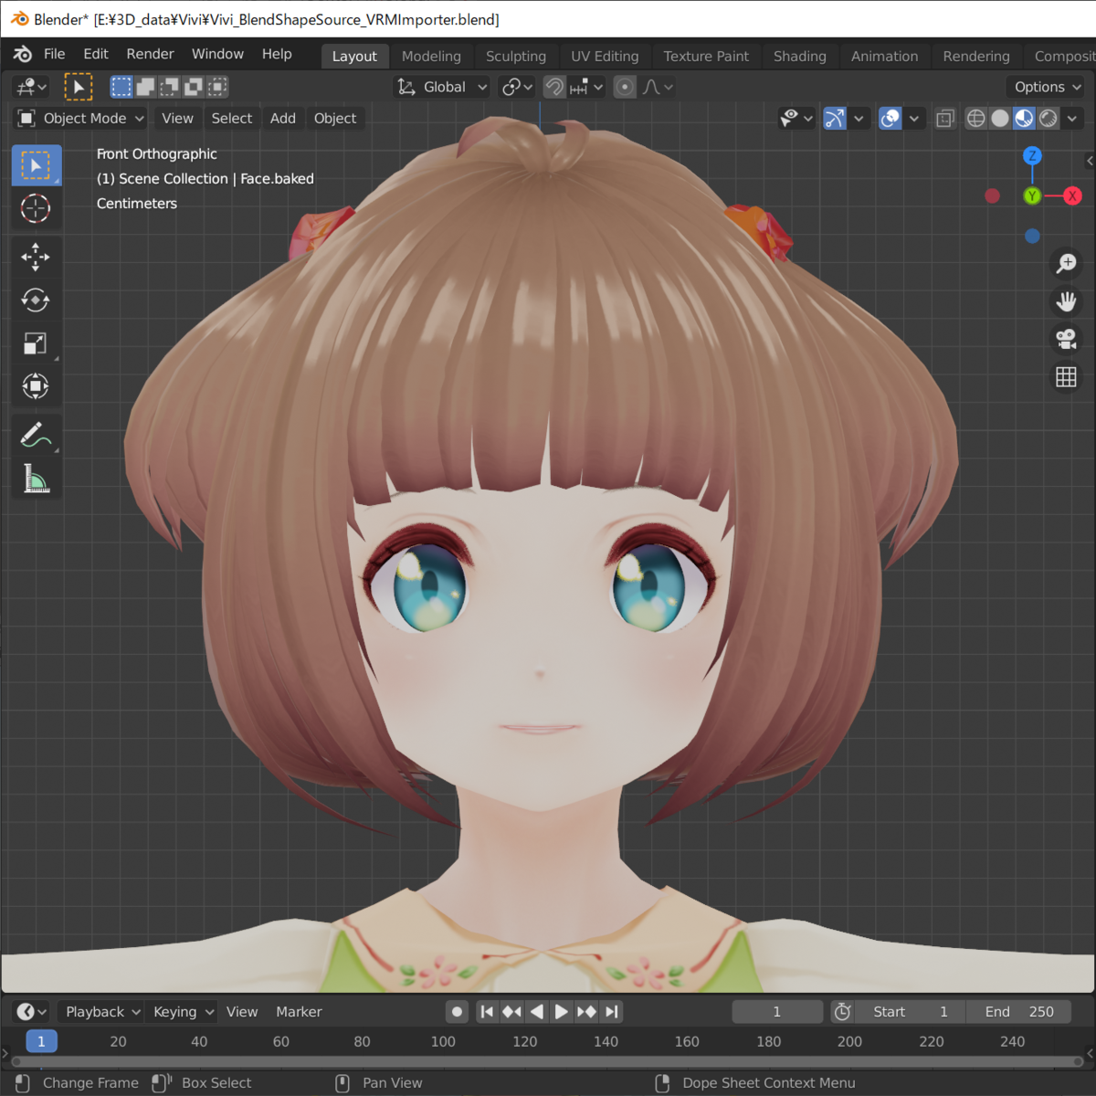The height and width of the screenshot is (1096, 1096).
Task: Switch to the Shading workspace tab
Action: (x=800, y=56)
